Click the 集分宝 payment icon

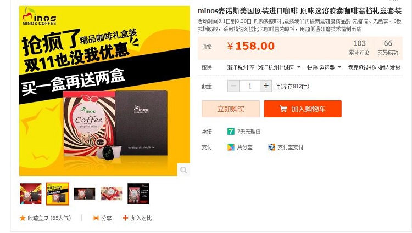(231, 147)
